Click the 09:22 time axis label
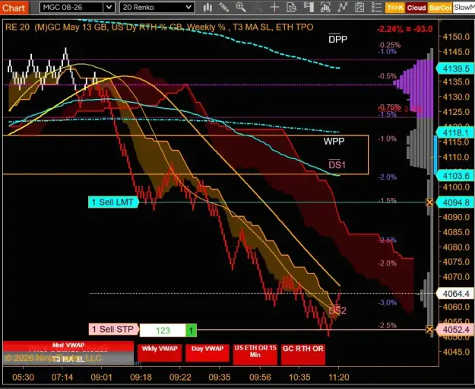 coord(180,377)
